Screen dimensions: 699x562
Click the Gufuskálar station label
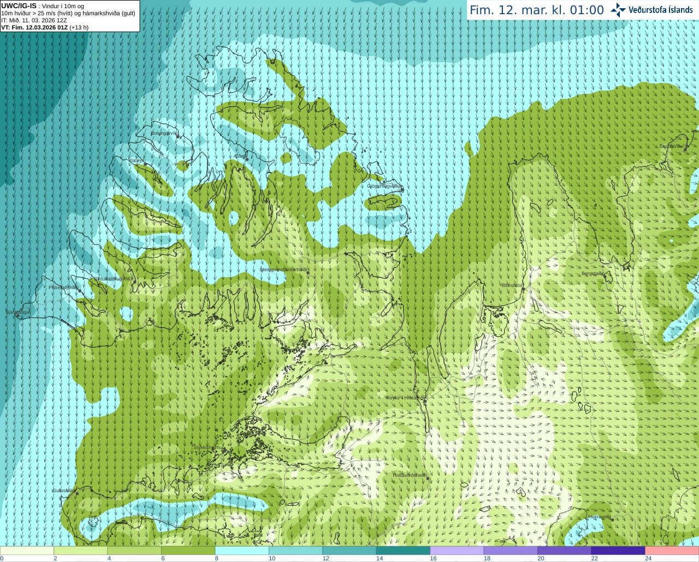[63, 491]
